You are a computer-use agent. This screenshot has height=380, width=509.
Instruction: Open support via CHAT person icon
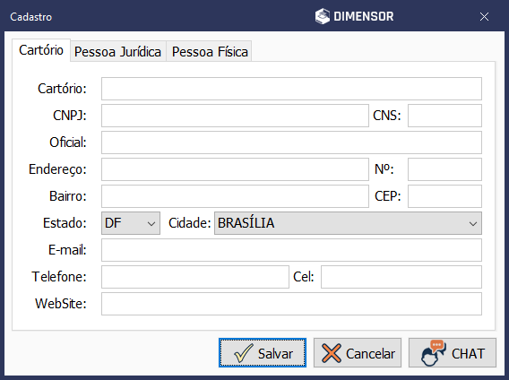coord(434,353)
